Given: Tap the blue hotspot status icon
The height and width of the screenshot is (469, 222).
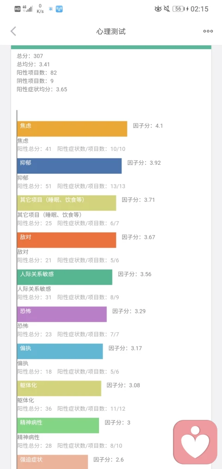Looking at the screenshot, I should [59, 9].
